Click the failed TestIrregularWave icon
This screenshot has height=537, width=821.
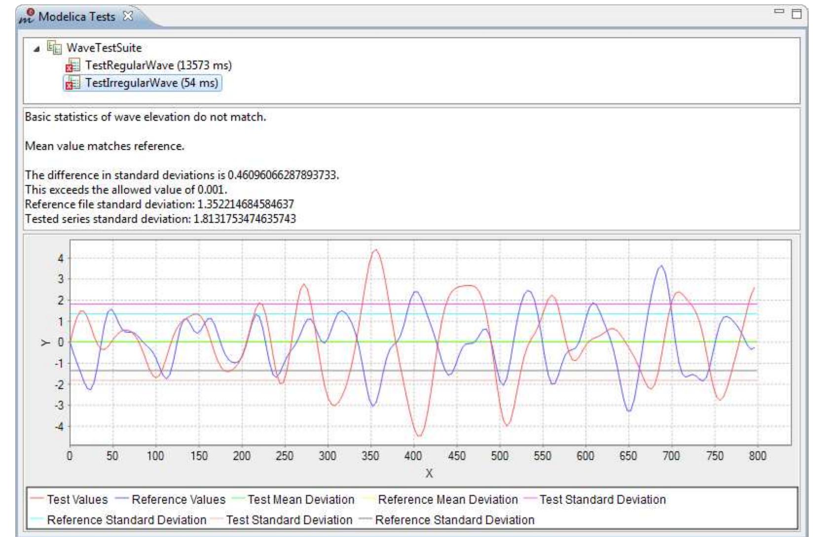73,83
